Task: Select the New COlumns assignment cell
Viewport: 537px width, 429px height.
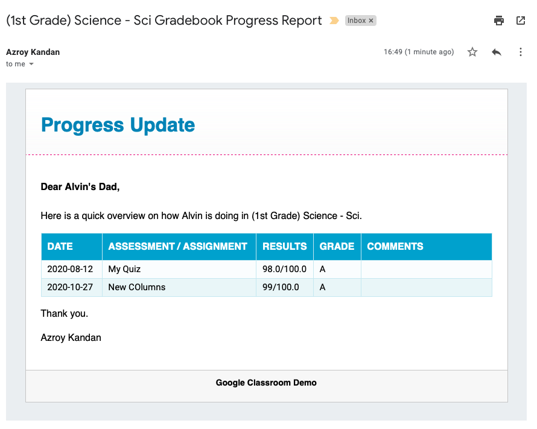Action: (137, 287)
